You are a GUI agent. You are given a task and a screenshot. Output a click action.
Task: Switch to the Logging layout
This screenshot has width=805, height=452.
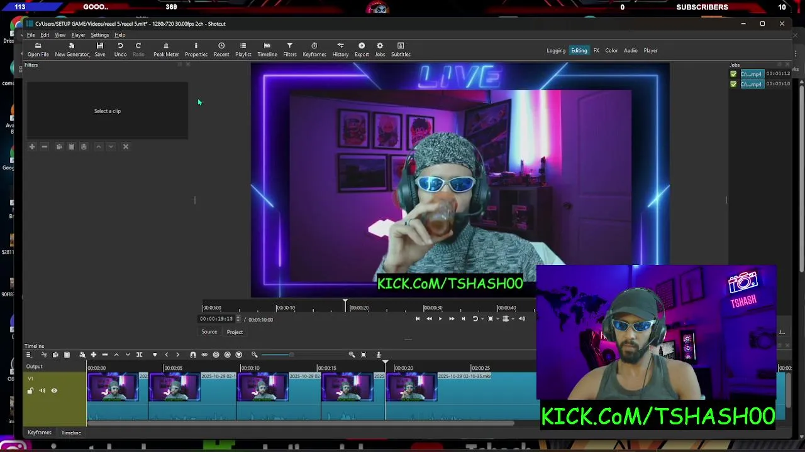(556, 51)
